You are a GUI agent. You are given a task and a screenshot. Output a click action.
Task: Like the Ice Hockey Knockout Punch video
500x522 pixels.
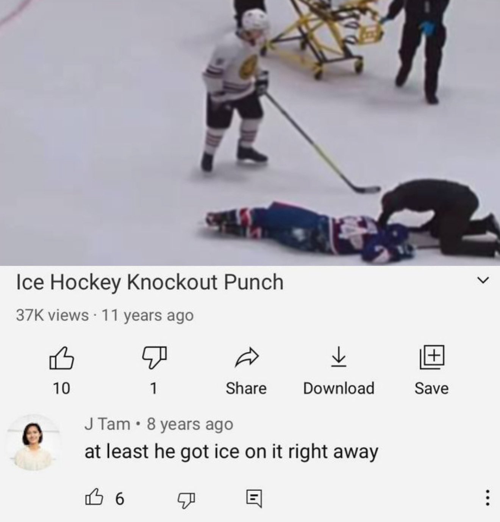(x=61, y=358)
